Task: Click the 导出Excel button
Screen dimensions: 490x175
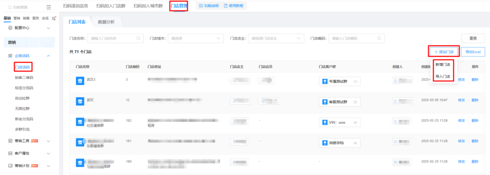Action: [473, 52]
